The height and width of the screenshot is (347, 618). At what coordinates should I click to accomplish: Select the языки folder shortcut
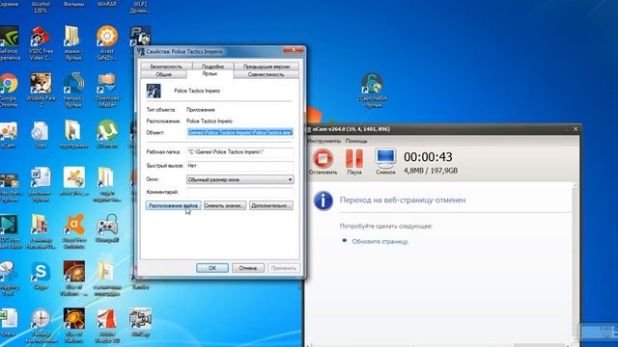pos(73,42)
